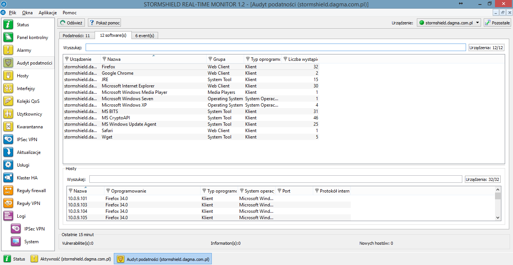The height and width of the screenshot is (265, 513).
Task: Select the JRE software row
Action: (x=191, y=80)
